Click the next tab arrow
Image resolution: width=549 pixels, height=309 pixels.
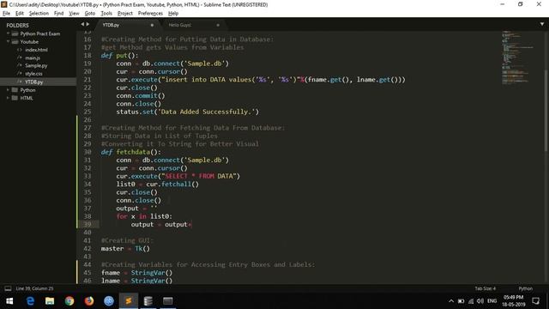[87, 24]
